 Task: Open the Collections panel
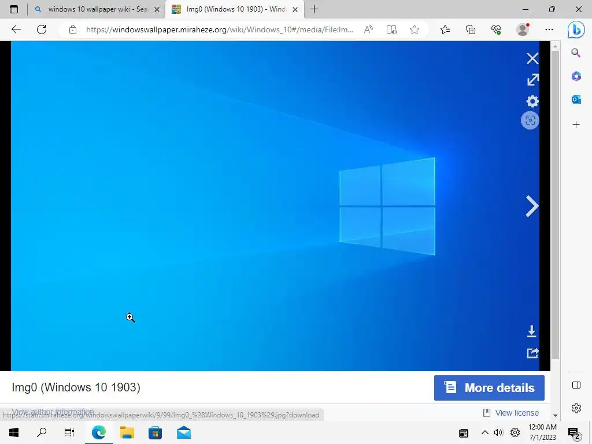(471, 29)
